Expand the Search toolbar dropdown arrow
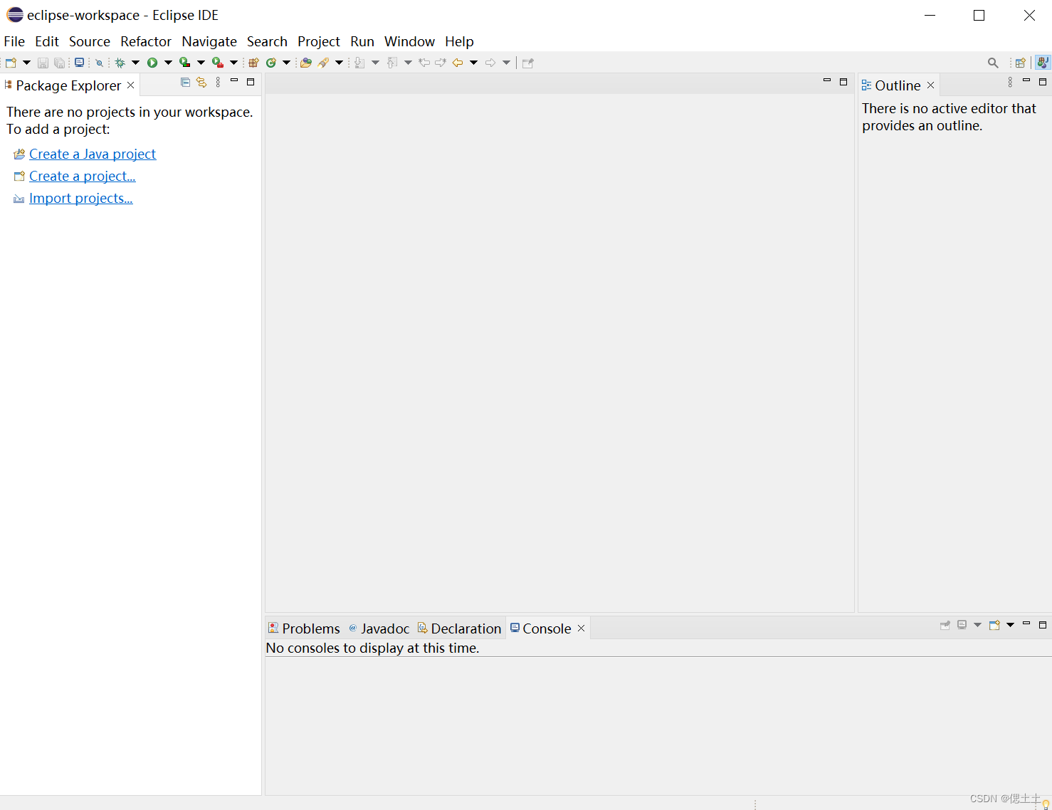The width and height of the screenshot is (1052, 810). click(x=339, y=63)
